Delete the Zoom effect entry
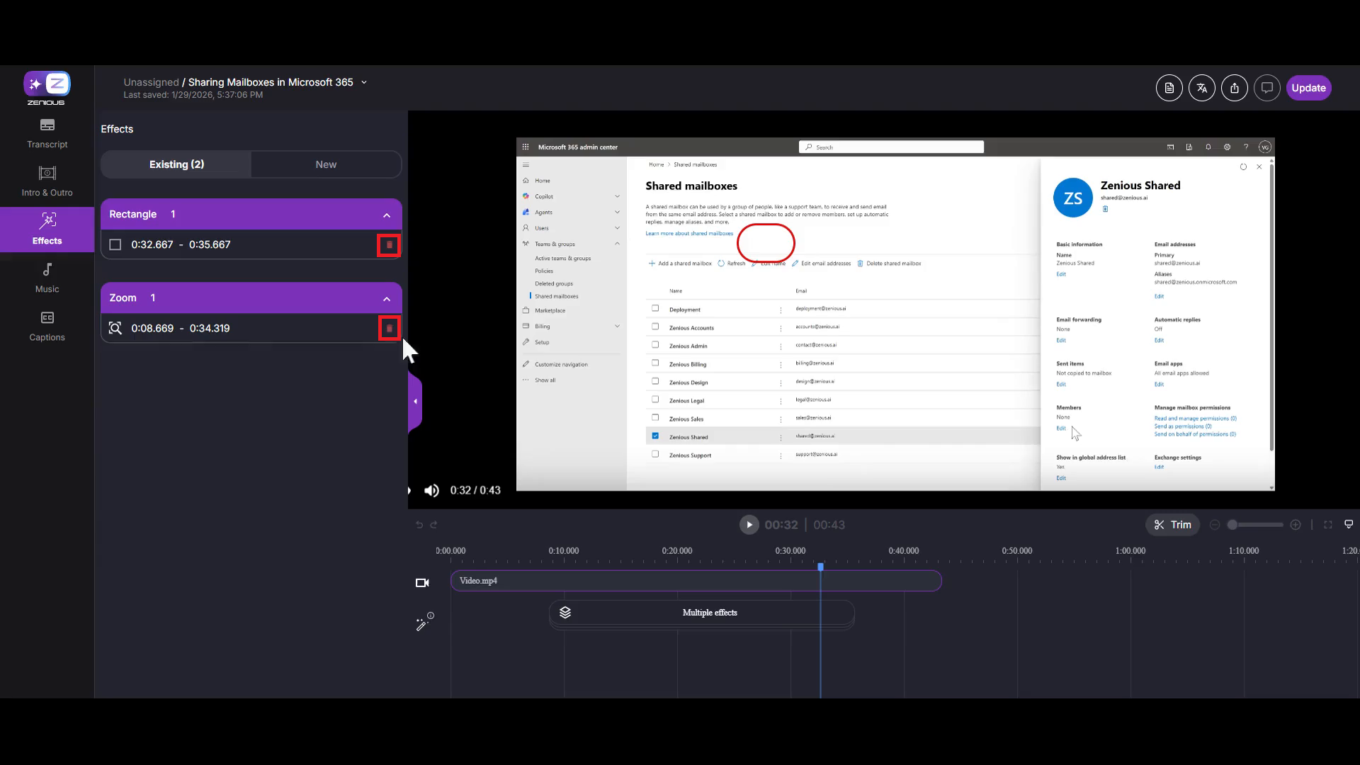This screenshot has height=765, width=1360. (389, 329)
